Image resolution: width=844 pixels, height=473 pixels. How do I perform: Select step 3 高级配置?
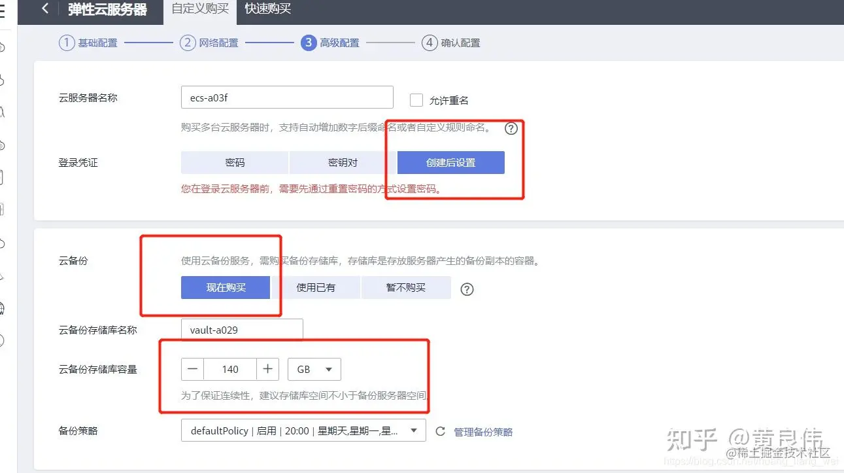click(330, 43)
